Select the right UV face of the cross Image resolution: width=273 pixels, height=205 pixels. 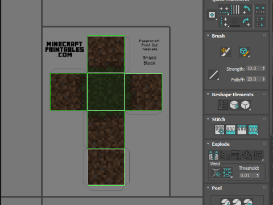point(143,92)
